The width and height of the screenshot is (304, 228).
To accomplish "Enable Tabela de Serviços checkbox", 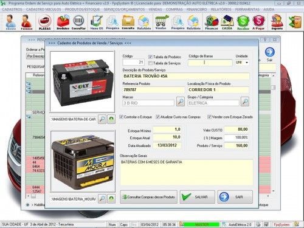I will (x=150, y=63).
